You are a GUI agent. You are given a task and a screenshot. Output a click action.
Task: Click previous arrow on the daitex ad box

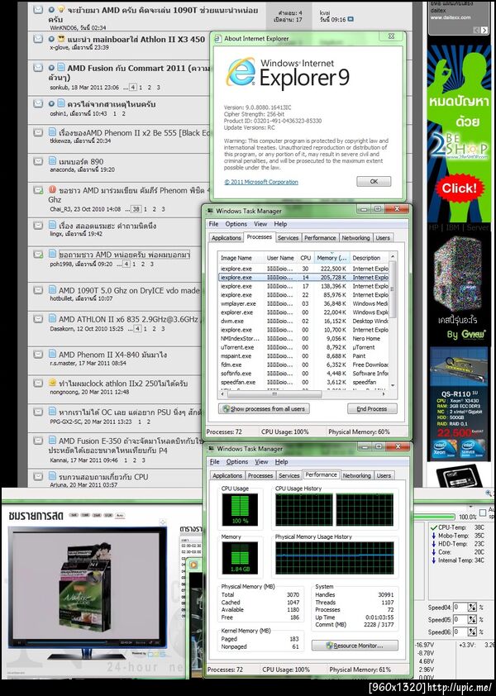(x=476, y=30)
